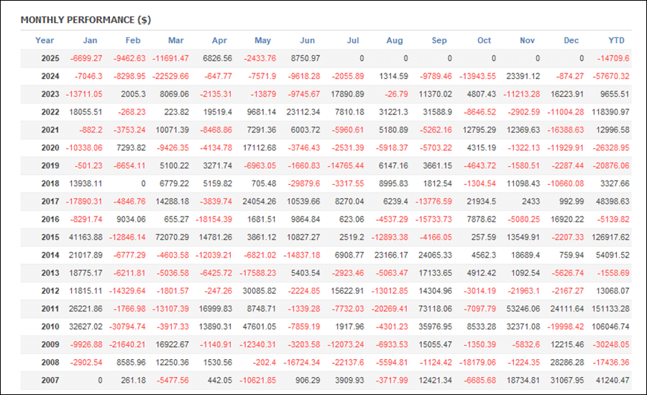The width and height of the screenshot is (647, 395).
Task: Select the Jan column header
Action: click(x=90, y=40)
